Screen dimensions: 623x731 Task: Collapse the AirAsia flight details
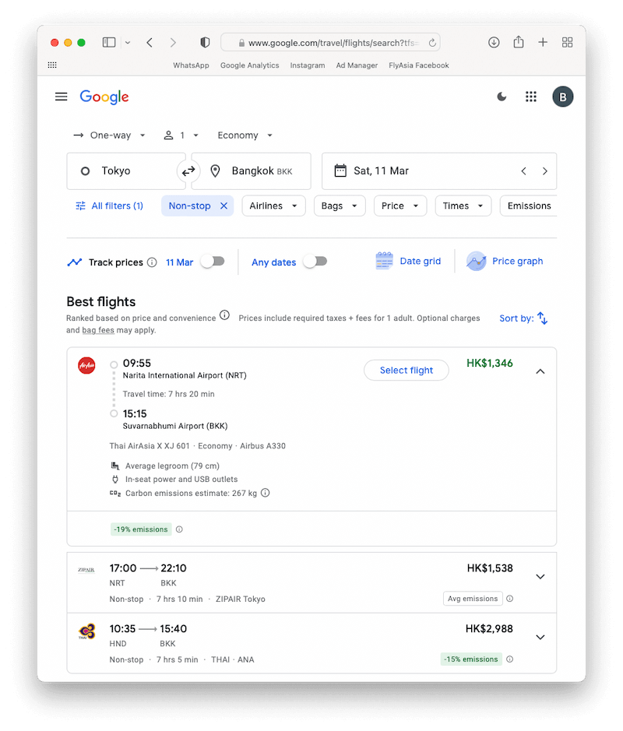click(540, 371)
